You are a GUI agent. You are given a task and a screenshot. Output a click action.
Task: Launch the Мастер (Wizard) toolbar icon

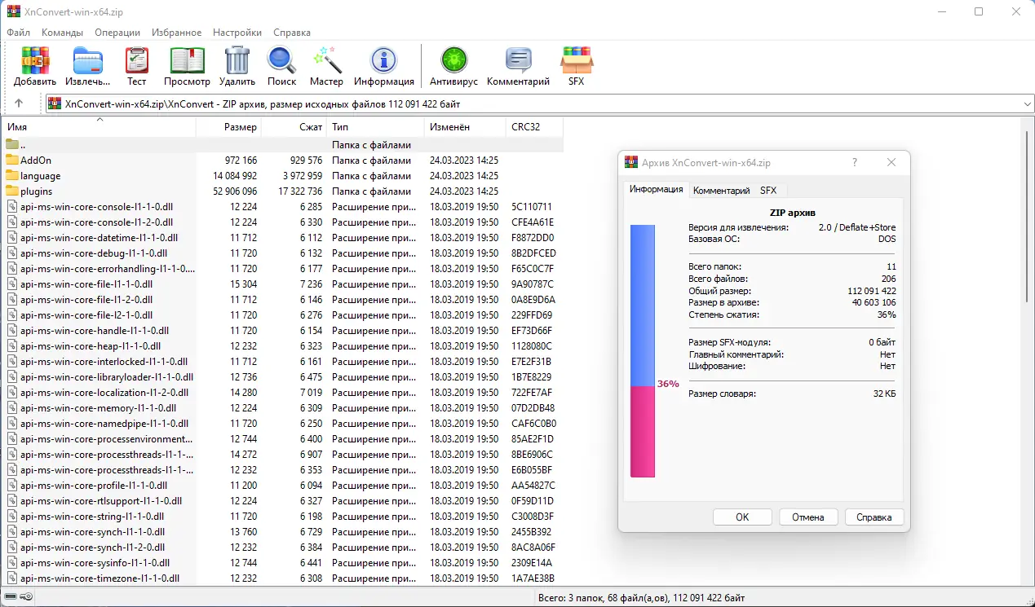326,60
